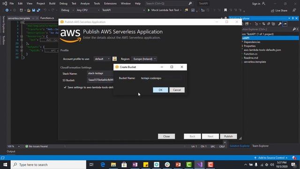
Task: Click the New Project toolbar icon
Action: click(x=21, y=10)
